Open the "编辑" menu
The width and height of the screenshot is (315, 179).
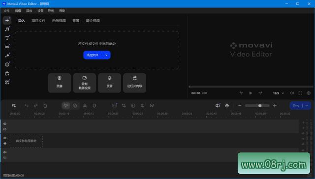tap(18, 11)
